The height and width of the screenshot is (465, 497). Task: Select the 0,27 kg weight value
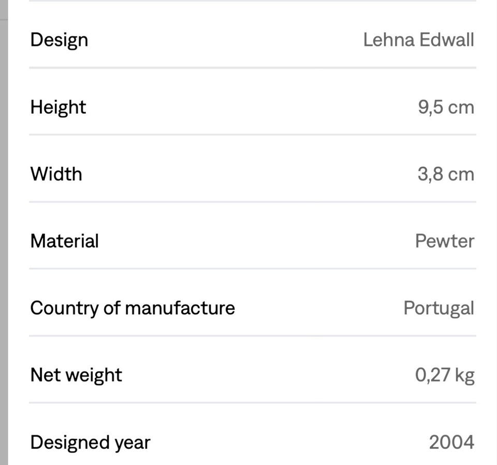(445, 375)
